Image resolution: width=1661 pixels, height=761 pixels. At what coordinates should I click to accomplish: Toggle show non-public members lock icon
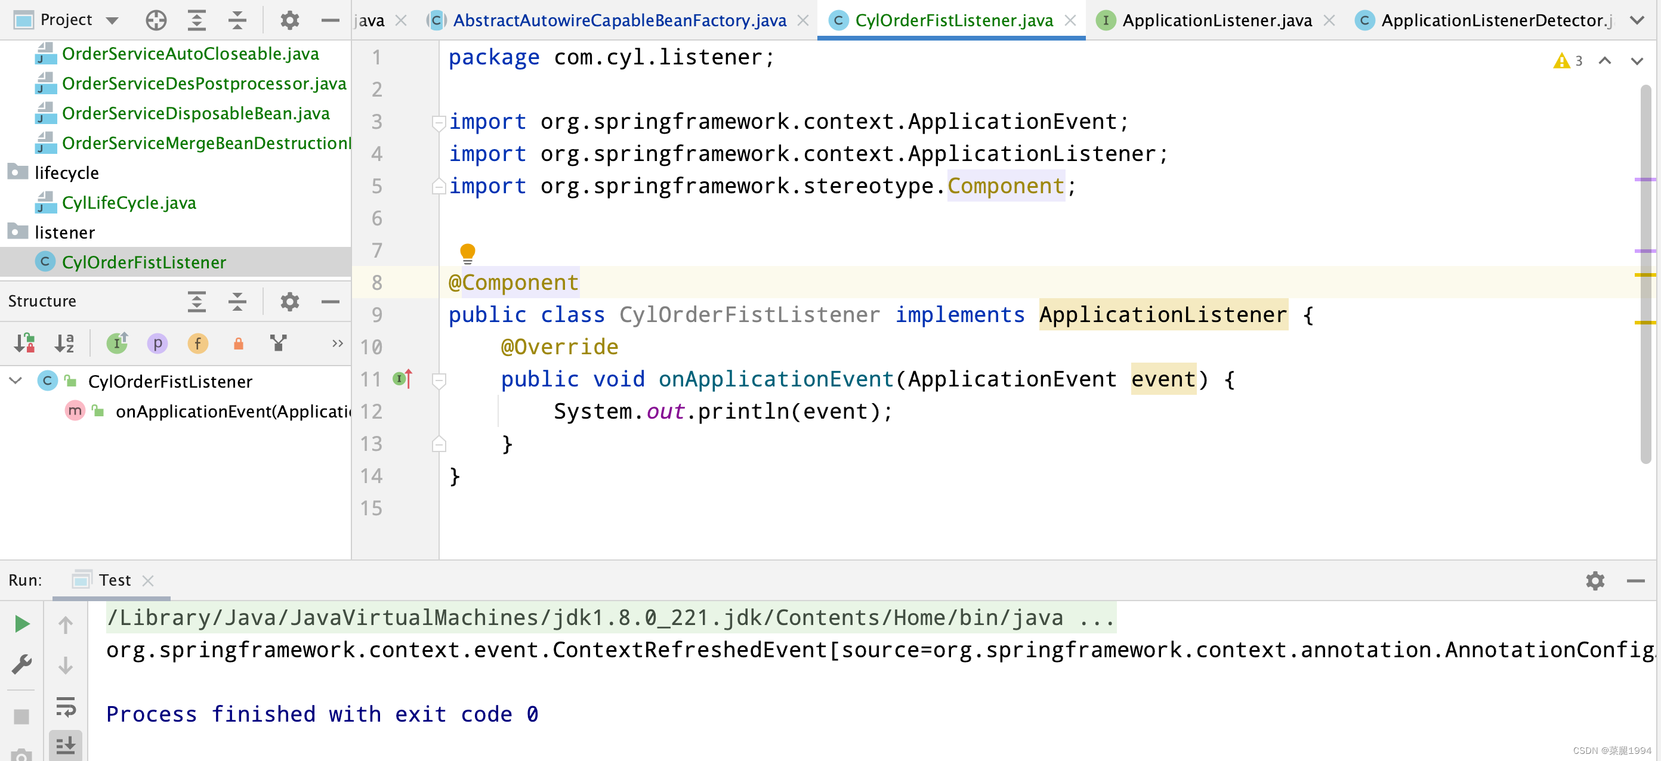[x=239, y=344]
